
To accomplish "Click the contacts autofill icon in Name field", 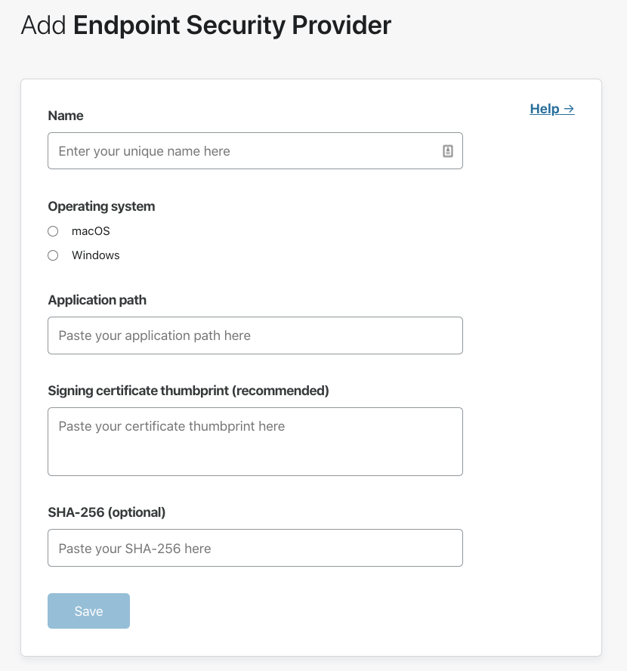I will [x=448, y=151].
